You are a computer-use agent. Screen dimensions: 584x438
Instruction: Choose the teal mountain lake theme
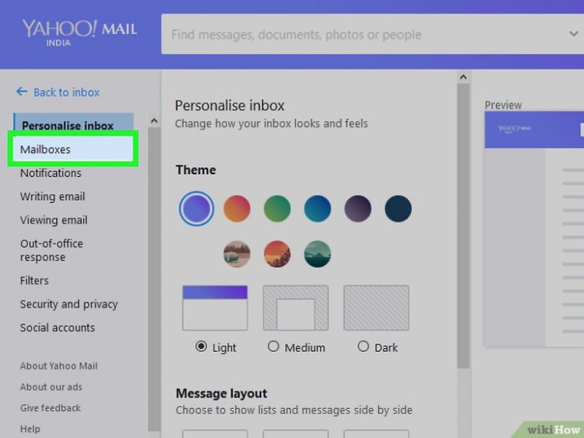[317, 254]
